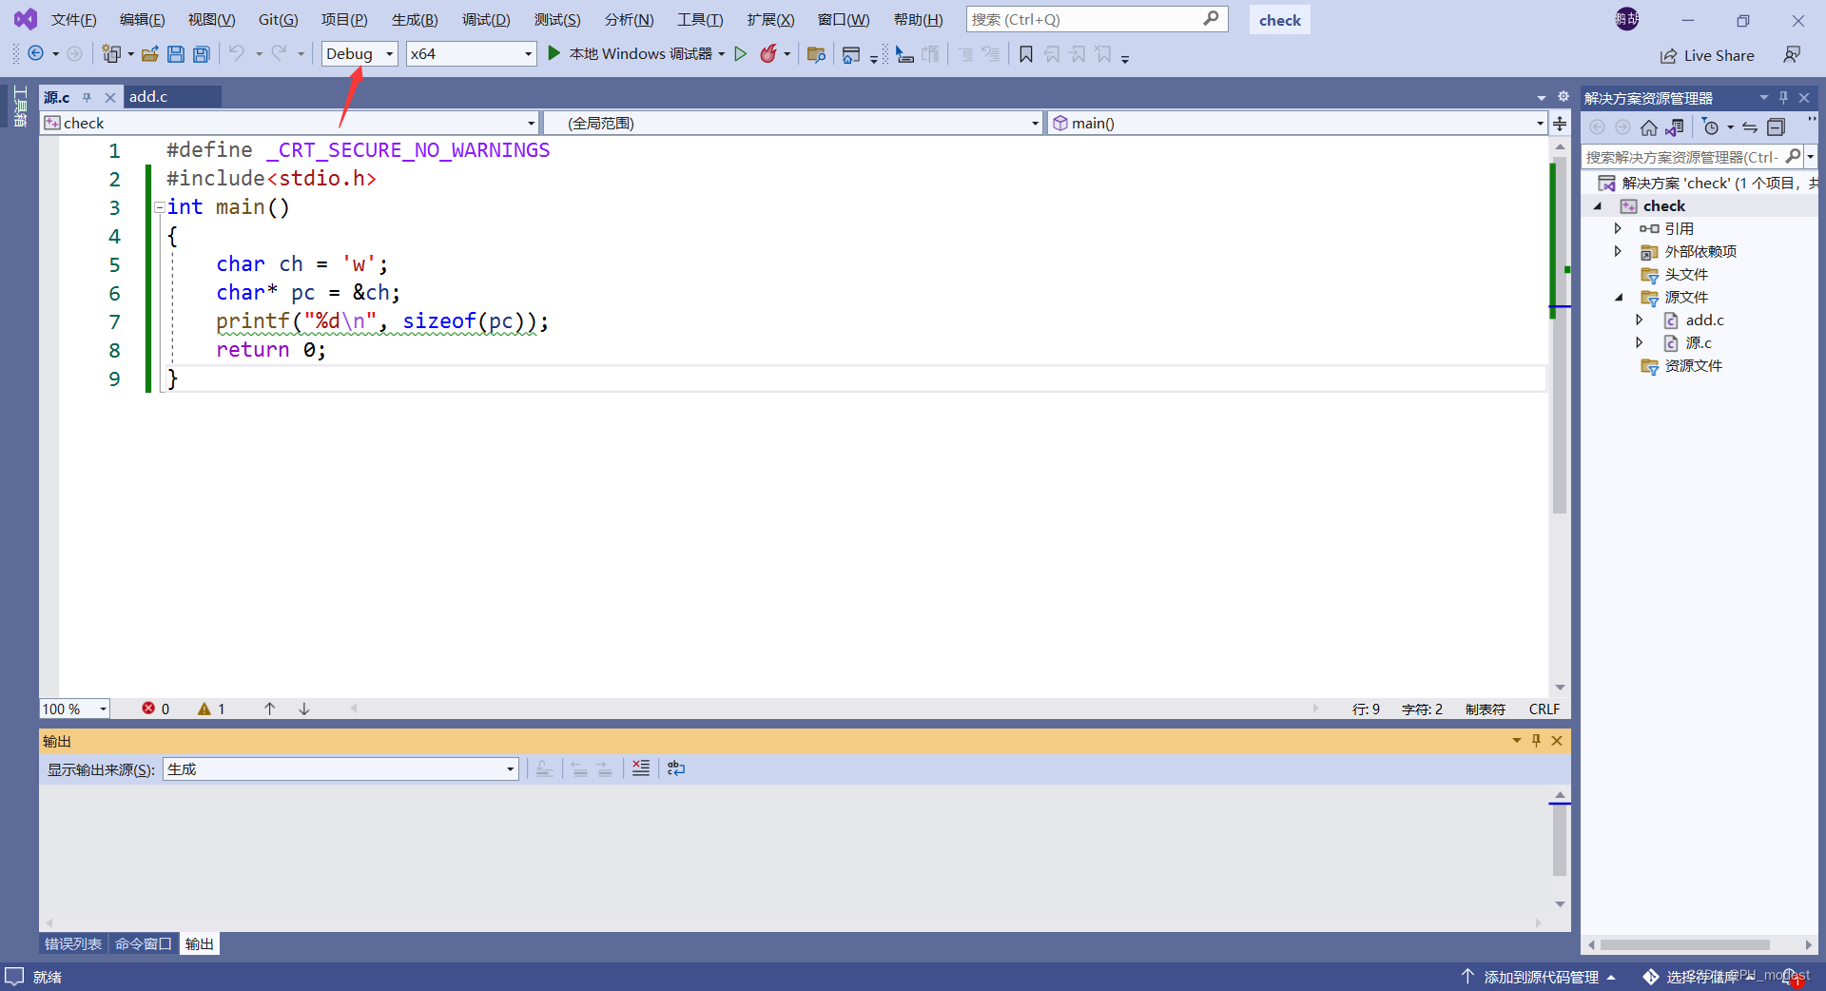Viewport: 1826px width, 991px height.
Task: Collapse the main function fold marker
Action: point(159,207)
